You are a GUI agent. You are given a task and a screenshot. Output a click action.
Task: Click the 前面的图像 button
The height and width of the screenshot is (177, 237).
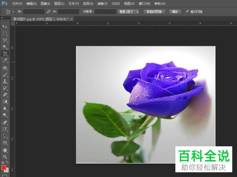tap(154, 12)
